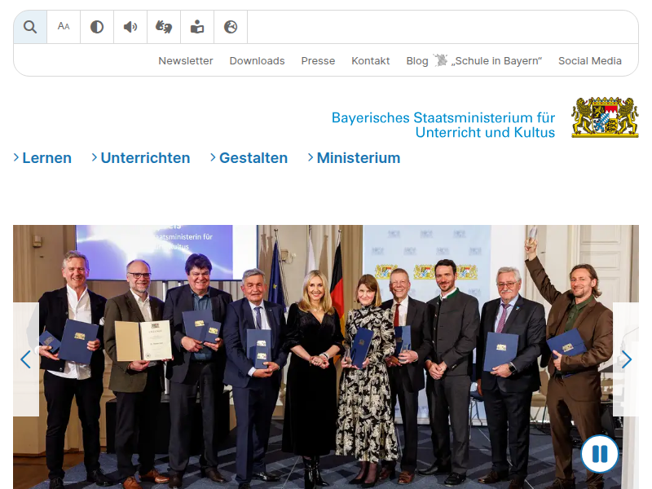The width and height of the screenshot is (652, 489).
Task: Activate the read-aloud speaker icon
Action: (x=130, y=27)
